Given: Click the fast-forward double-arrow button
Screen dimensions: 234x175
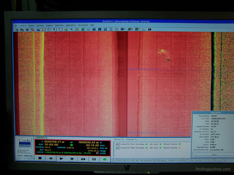Looking at the screenshot, I should 72,159.
